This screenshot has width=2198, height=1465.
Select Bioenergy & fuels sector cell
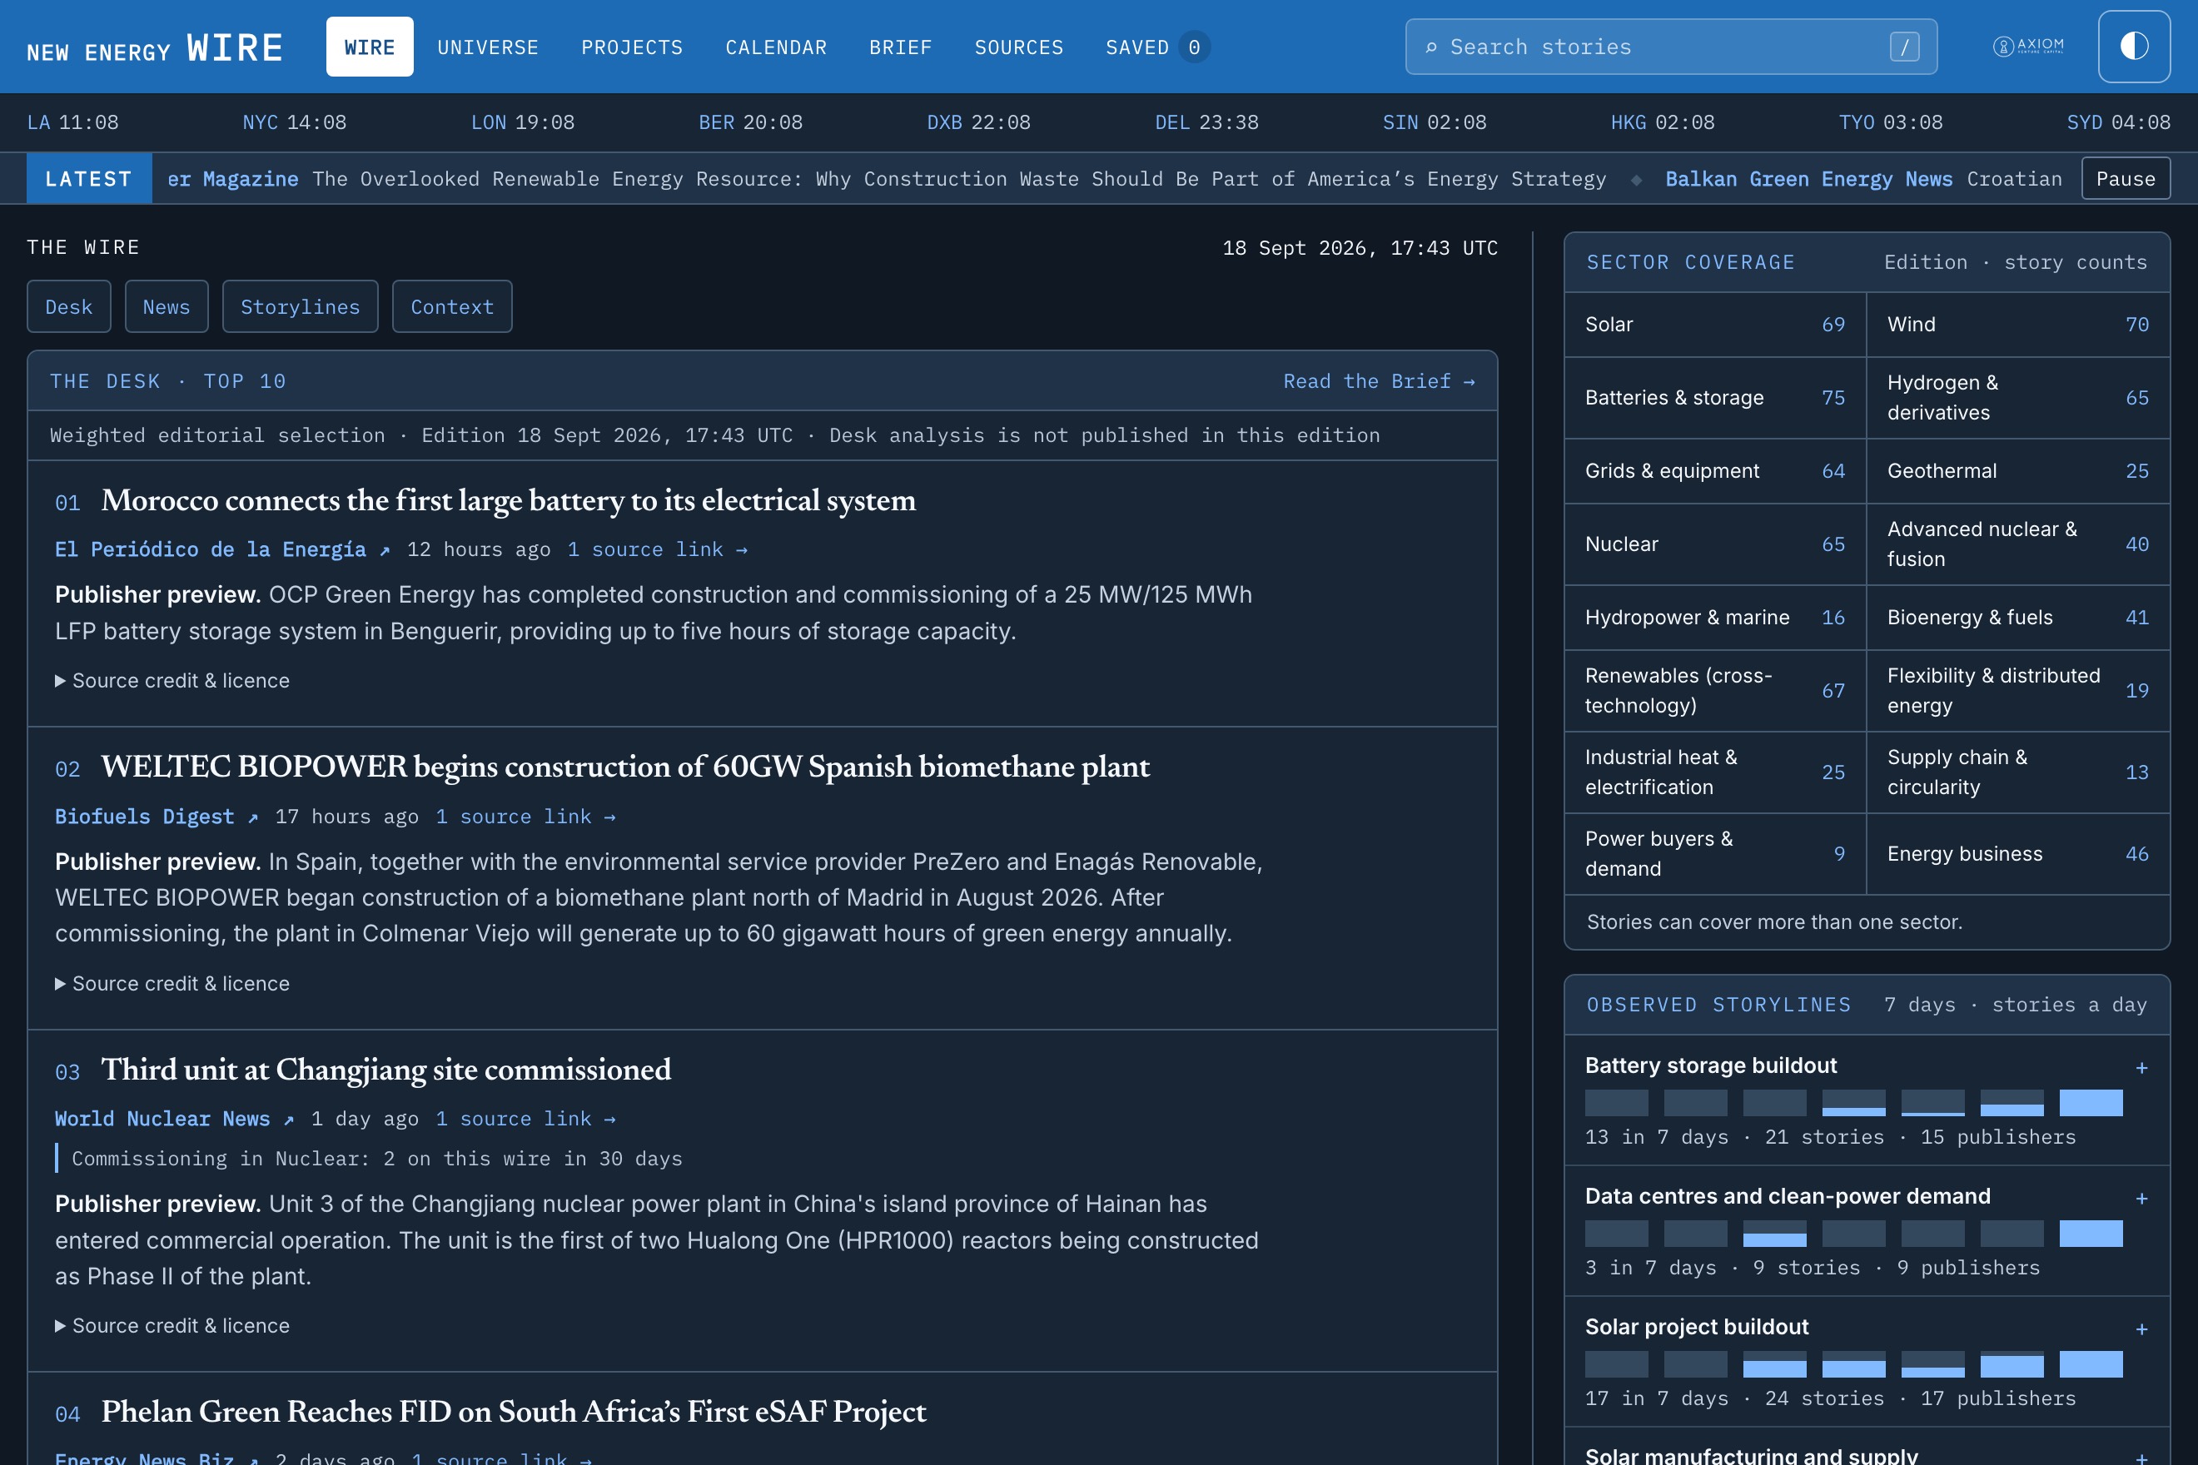2017,618
